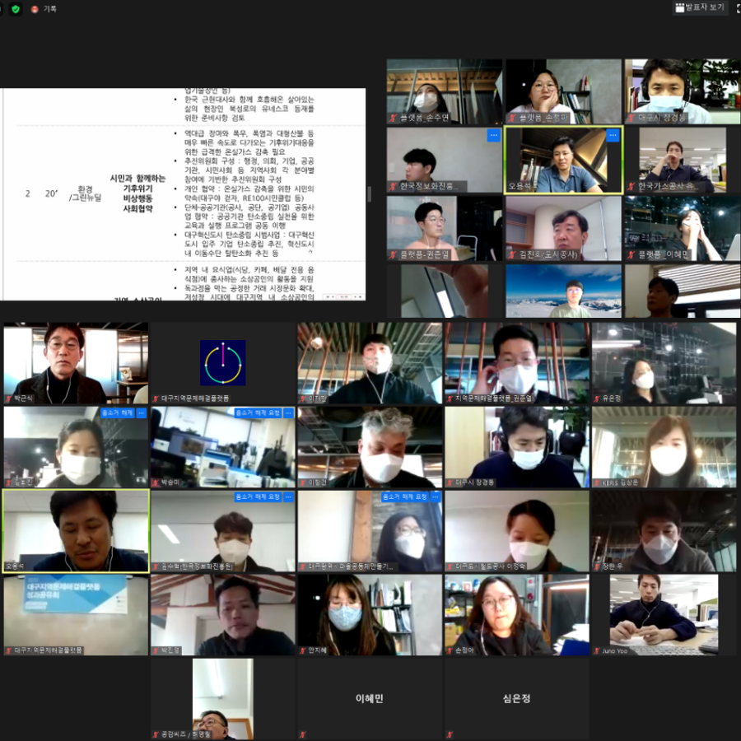Click 음소거 해제 요청 on the 마을공동체만들기 tile
741x741 pixels.
coord(405,497)
